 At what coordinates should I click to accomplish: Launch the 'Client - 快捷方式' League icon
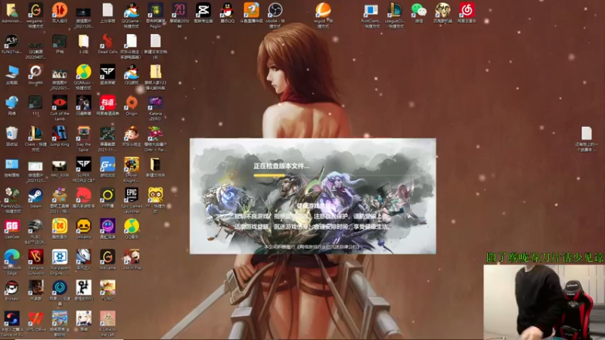pos(36,134)
